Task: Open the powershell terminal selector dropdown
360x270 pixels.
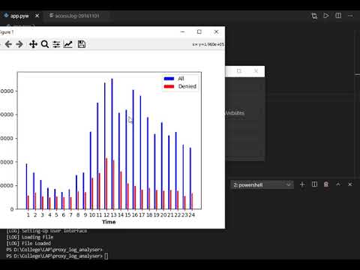Action: click(x=262, y=184)
